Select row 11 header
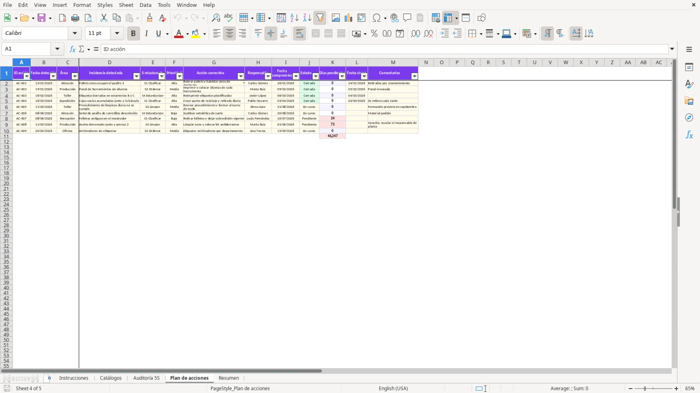This screenshot has height=393, width=700. [x=6, y=136]
